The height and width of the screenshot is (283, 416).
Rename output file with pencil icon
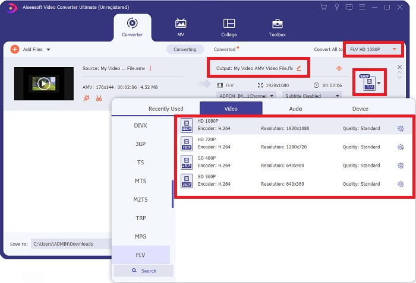pyautogui.click(x=299, y=68)
